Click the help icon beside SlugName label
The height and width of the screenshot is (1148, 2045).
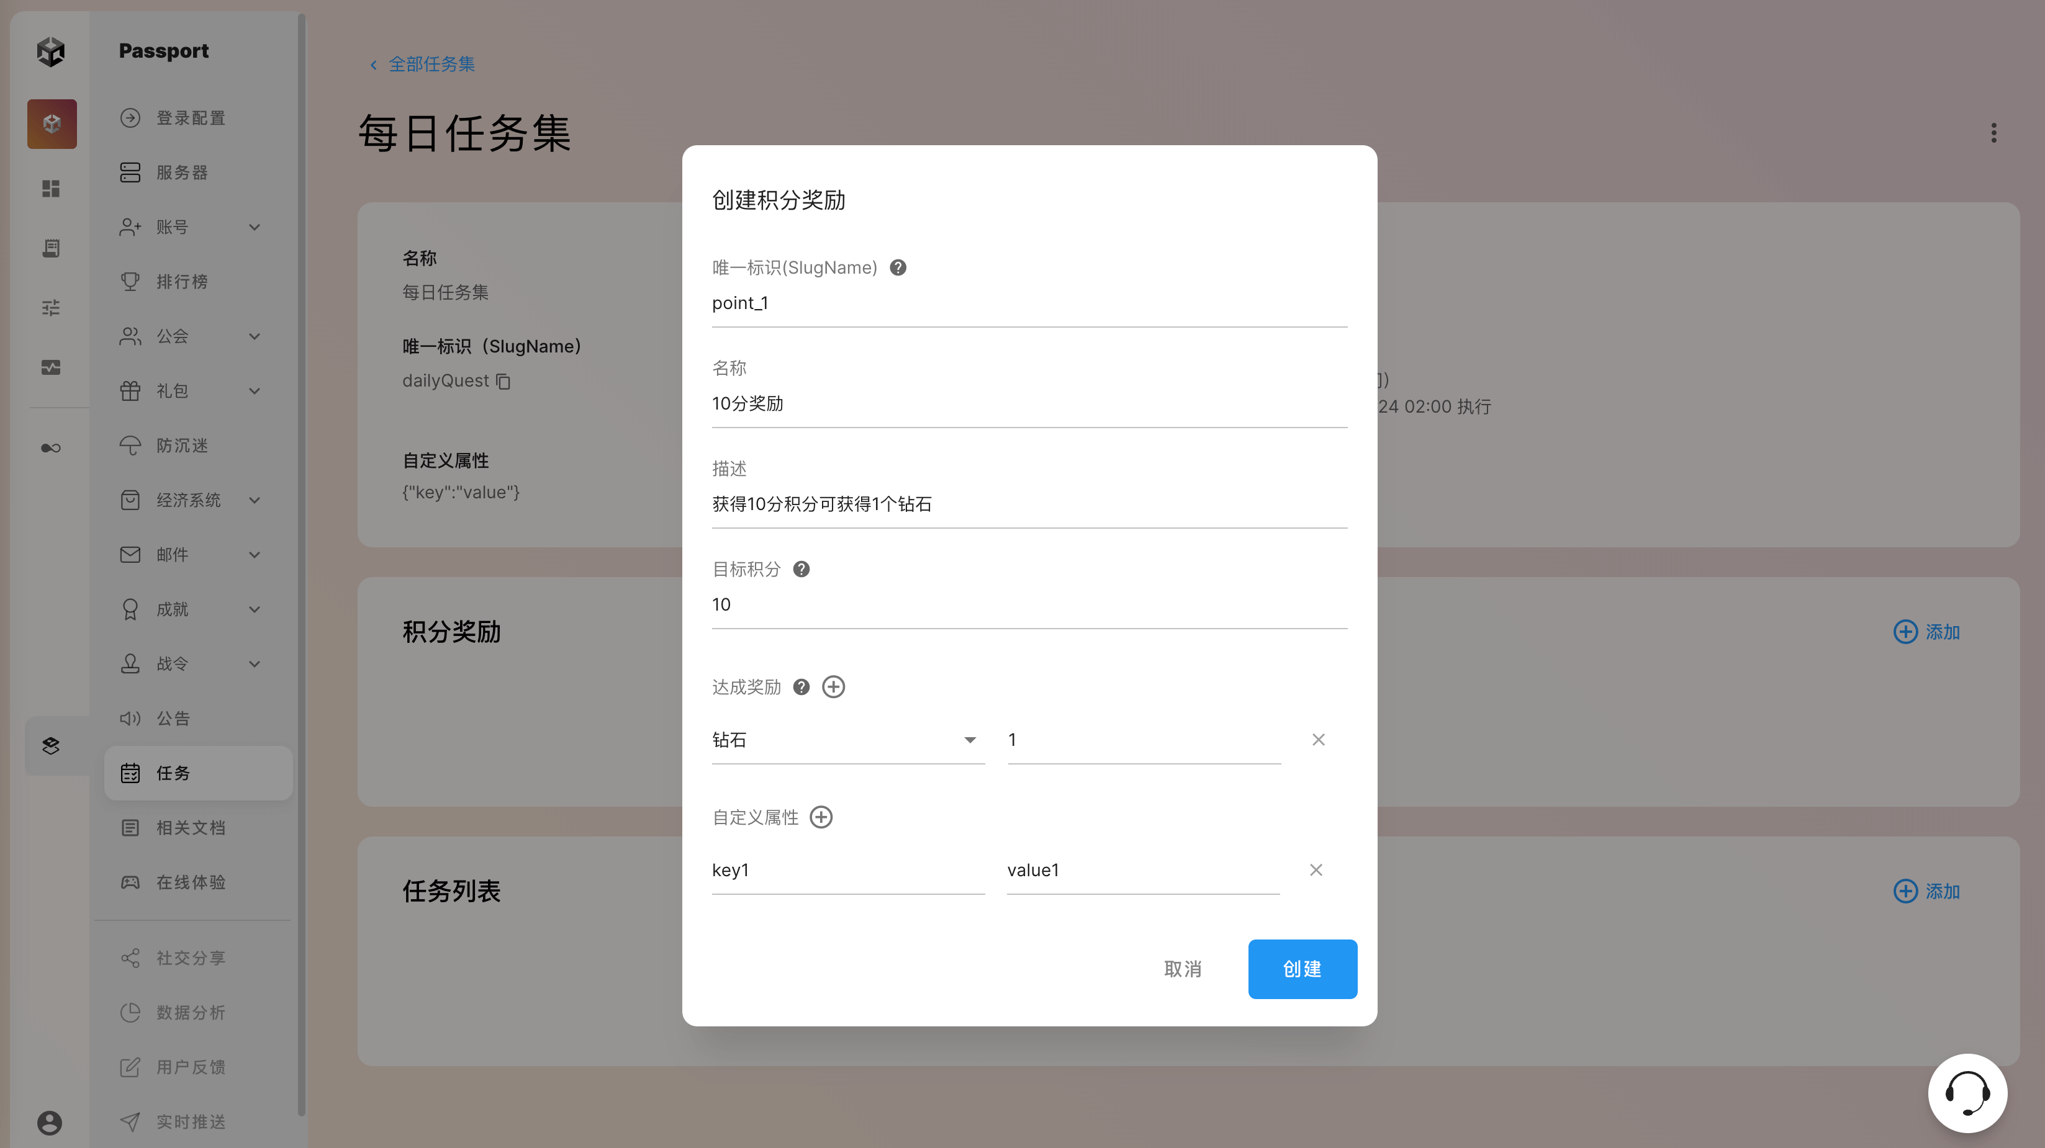(898, 268)
